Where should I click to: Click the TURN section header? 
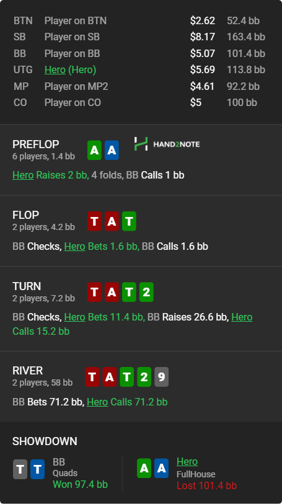coord(27,286)
